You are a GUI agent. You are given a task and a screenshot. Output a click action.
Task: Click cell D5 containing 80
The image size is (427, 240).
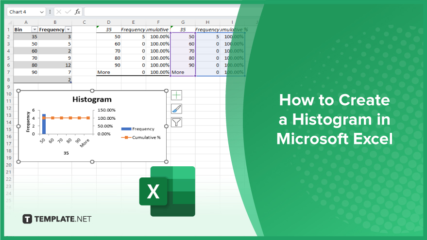109,58
